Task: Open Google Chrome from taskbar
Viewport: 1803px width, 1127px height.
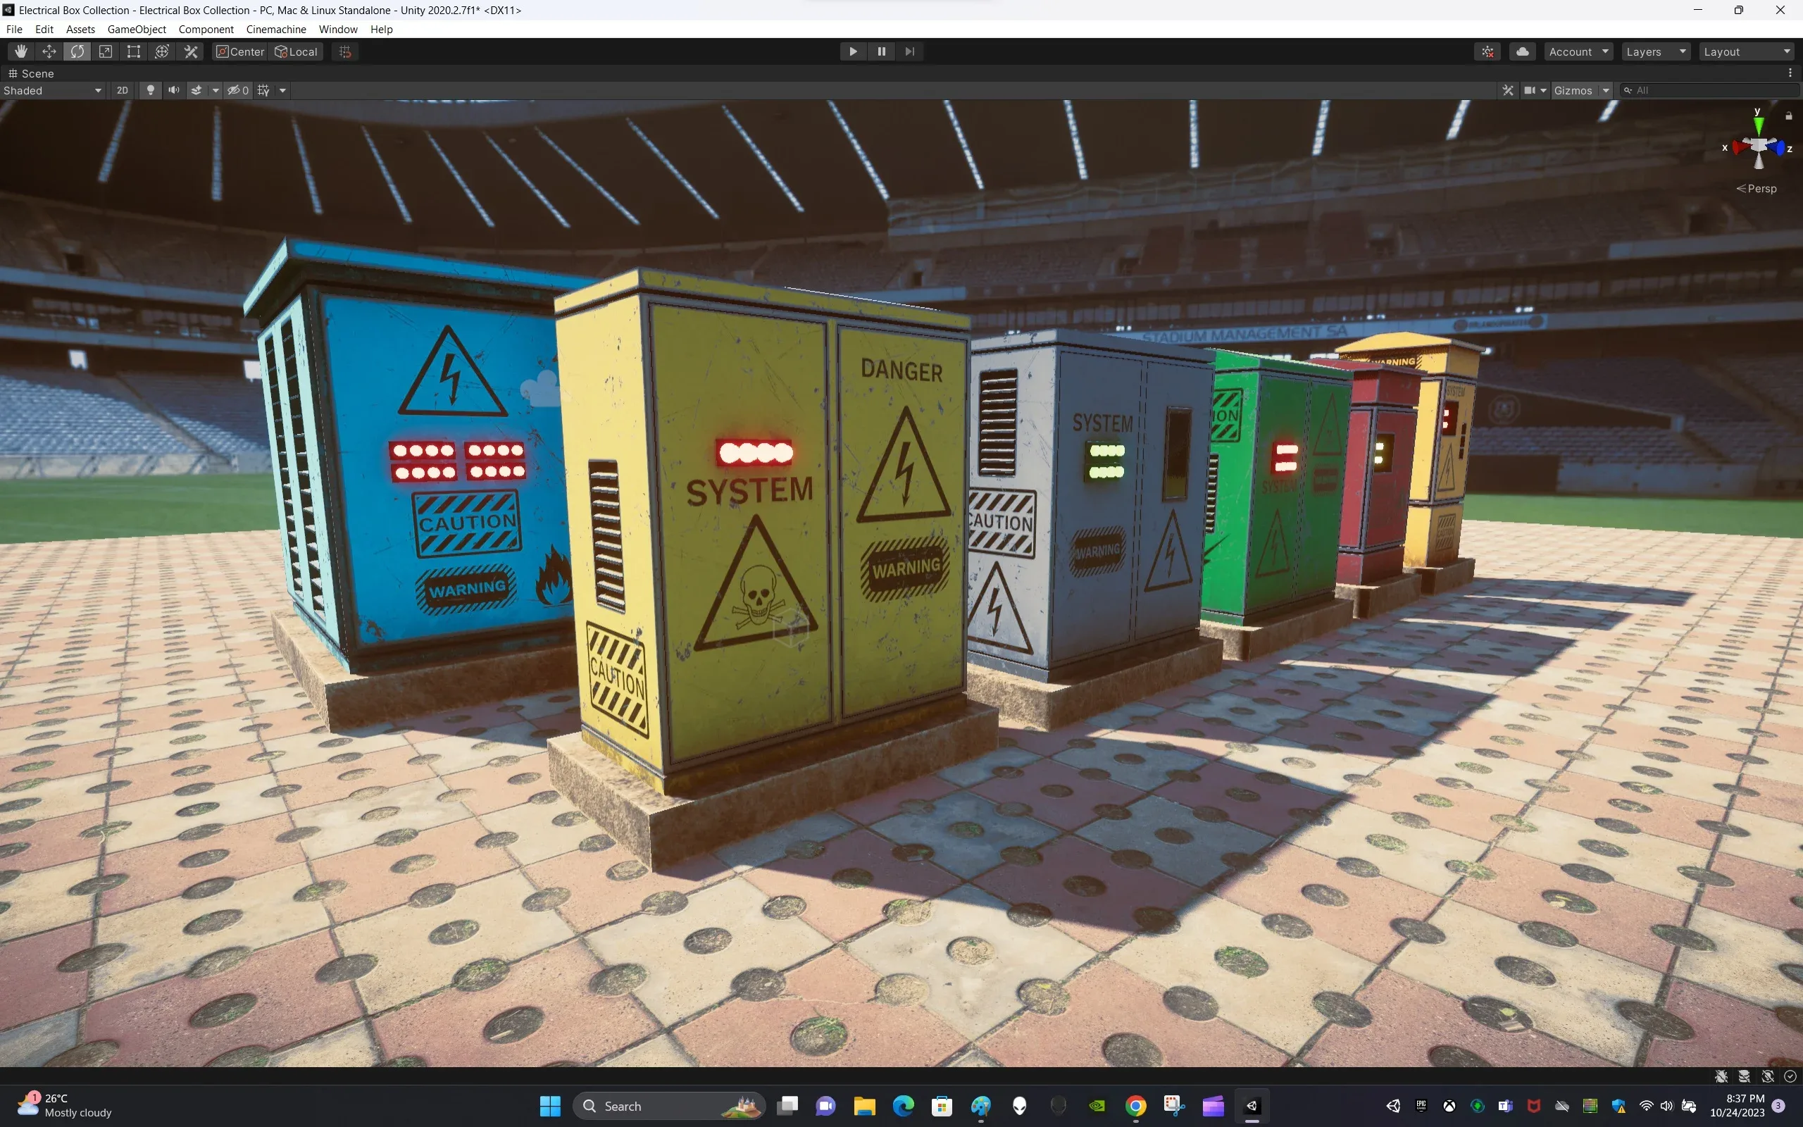Action: point(1135,1105)
